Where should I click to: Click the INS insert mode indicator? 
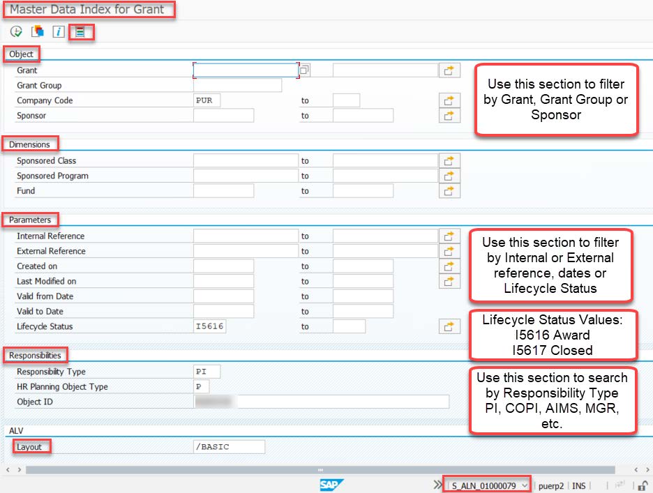(x=579, y=486)
